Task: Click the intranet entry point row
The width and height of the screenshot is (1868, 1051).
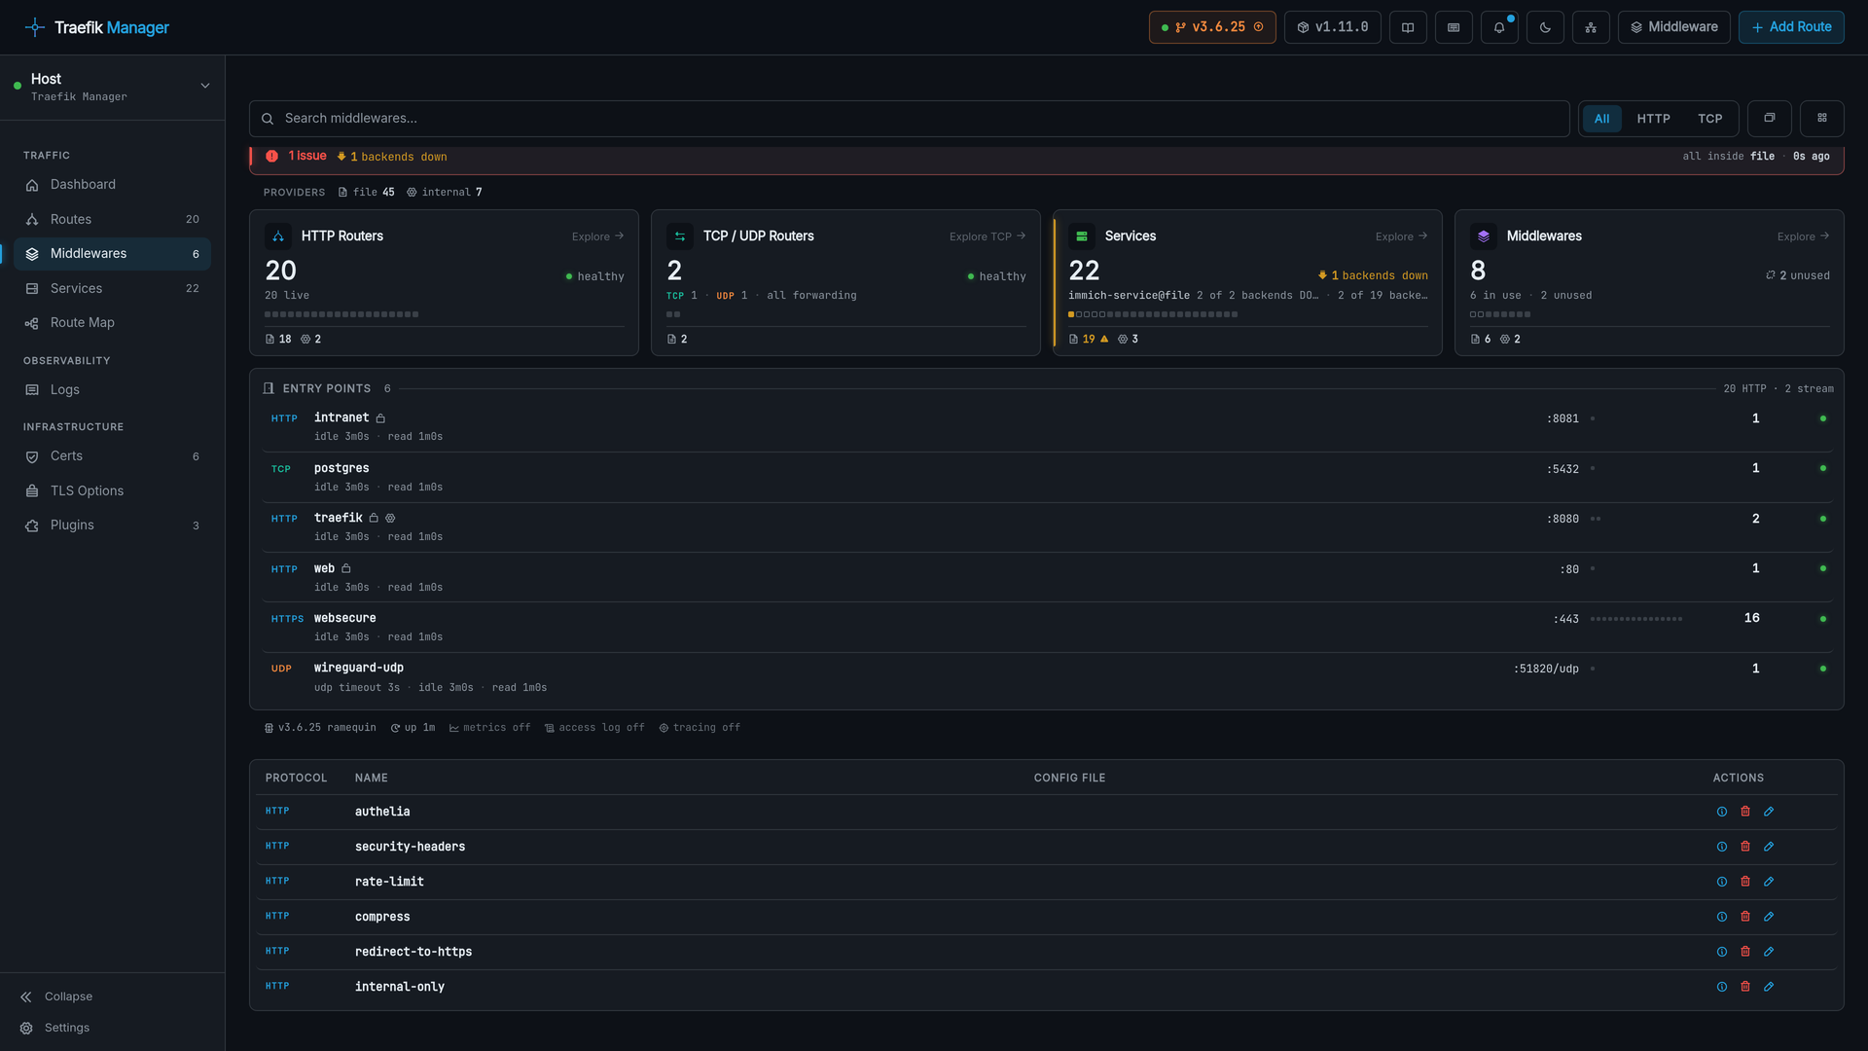Action: click(x=1047, y=427)
